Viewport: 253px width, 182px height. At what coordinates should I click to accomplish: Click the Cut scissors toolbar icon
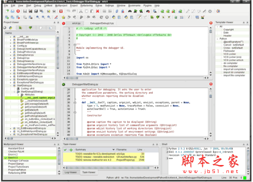[81, 11]
